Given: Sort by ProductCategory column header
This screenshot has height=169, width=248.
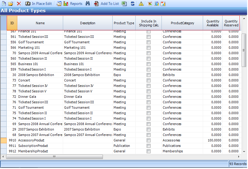Looking at the screenshot, I should click(182, 23).
